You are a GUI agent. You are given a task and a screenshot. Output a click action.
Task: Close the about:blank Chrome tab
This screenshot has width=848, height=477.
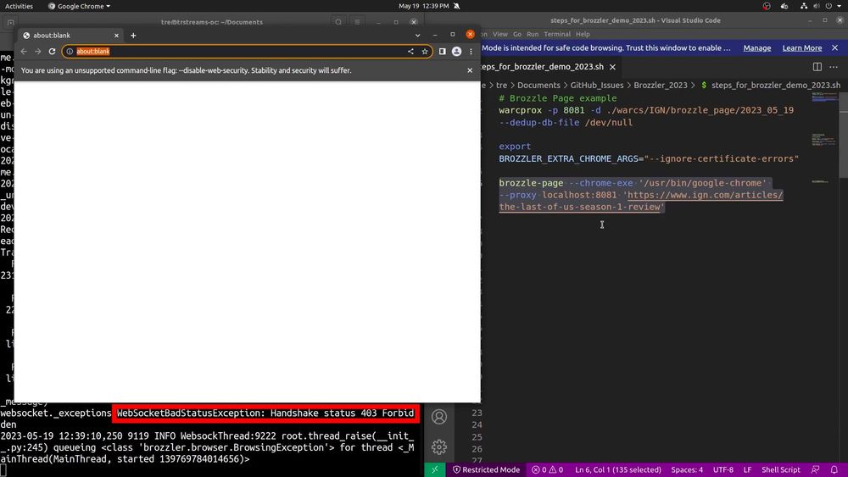click(116, 36)
